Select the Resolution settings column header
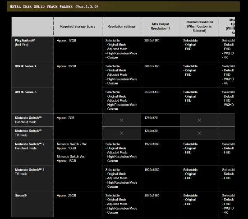 click(x=121, y=27)
